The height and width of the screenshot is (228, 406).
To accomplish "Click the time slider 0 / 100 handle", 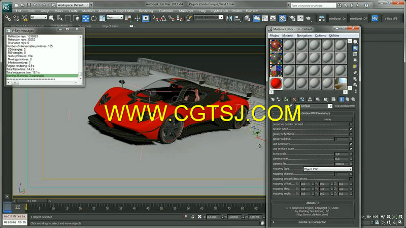I will click(32, 201).
